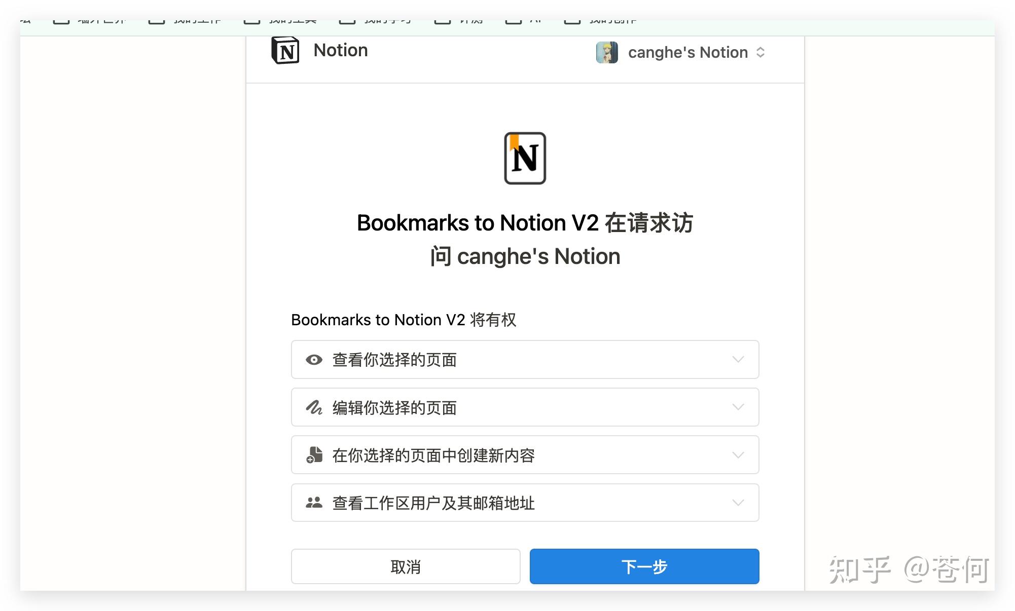This screenshot has height=611, width=1015.
Task: Expand details for 在你选择的页面中创建新内容 permission
Action: coord(738,454)
